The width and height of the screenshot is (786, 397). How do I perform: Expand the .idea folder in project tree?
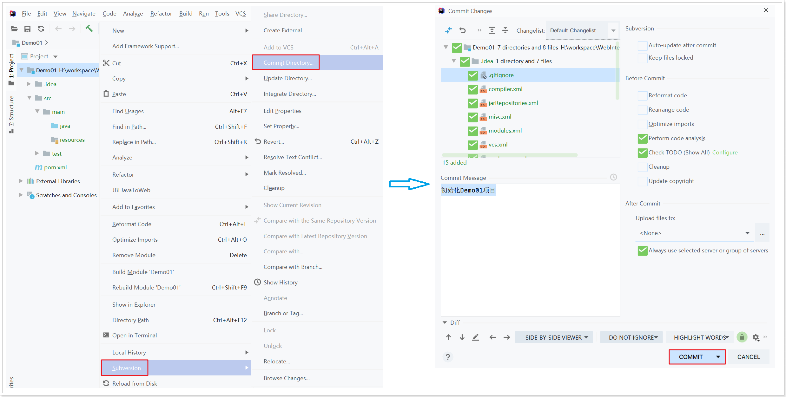(29, 84)
